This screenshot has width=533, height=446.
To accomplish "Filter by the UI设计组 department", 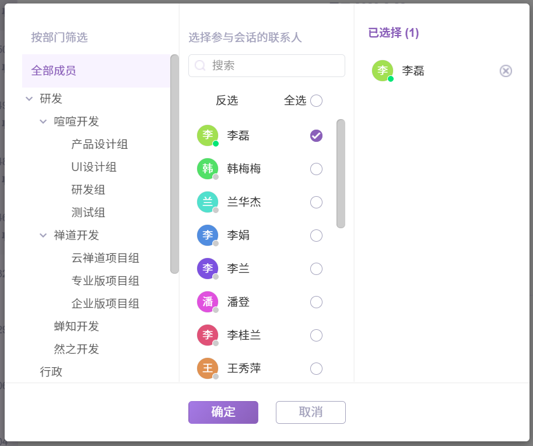I will coord(94,168).
